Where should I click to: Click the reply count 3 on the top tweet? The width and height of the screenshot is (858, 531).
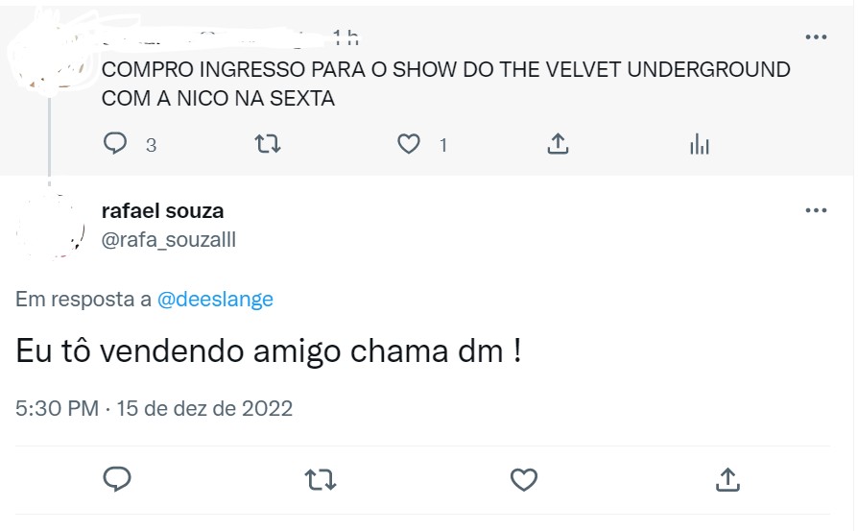[151, 145]
